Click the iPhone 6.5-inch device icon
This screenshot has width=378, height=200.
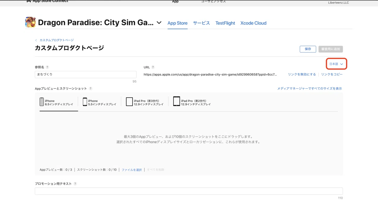42,102
